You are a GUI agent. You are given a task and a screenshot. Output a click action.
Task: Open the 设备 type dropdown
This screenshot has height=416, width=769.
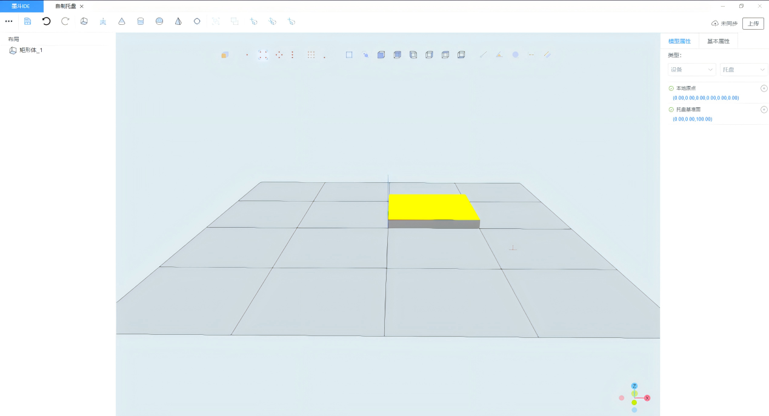point(691,70)
